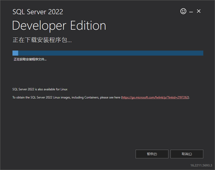
Task: Open the go.microsoft.com Linux images link
Action: (155, 97)
